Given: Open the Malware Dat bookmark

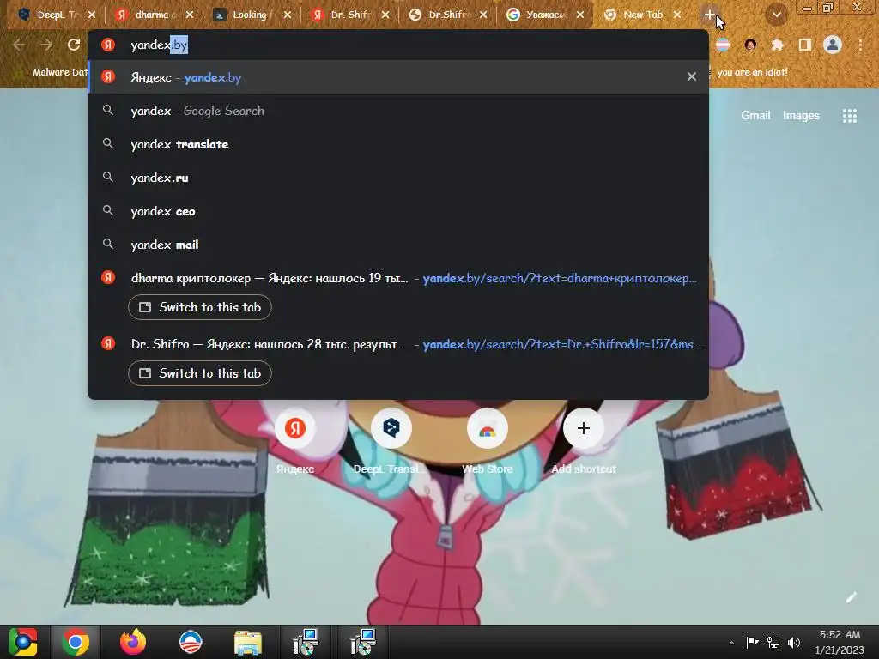Looking at the screenshot, I should (x=59, y=72).
